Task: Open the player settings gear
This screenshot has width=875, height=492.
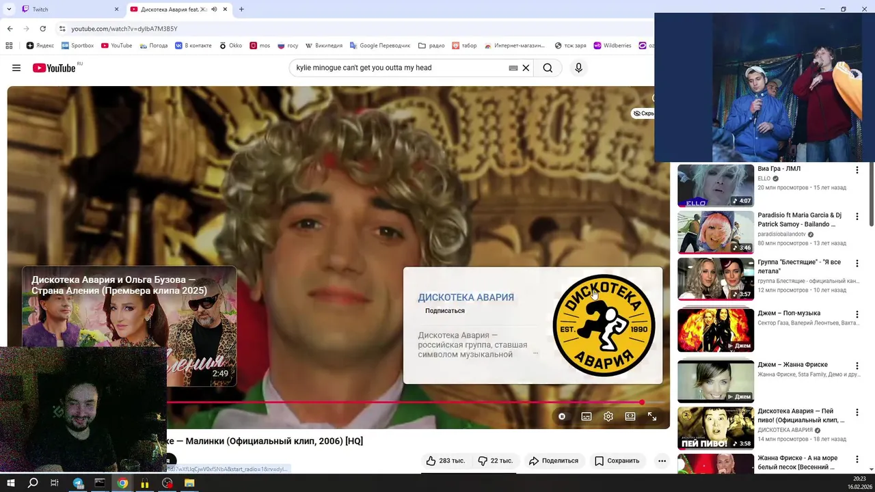Action: [x=608, y=416]
